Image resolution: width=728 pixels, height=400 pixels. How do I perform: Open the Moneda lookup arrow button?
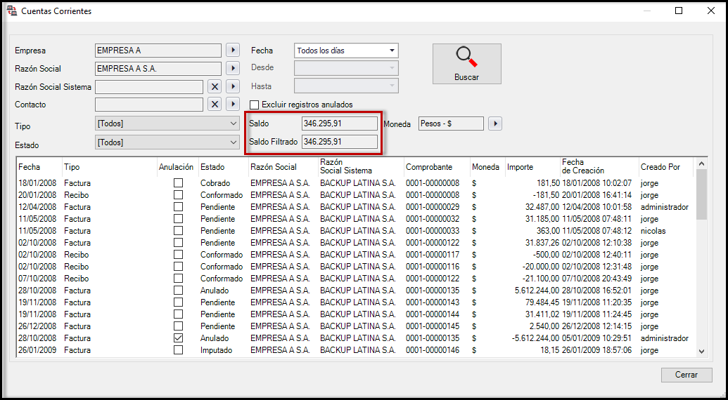click(x=495, y=124)
